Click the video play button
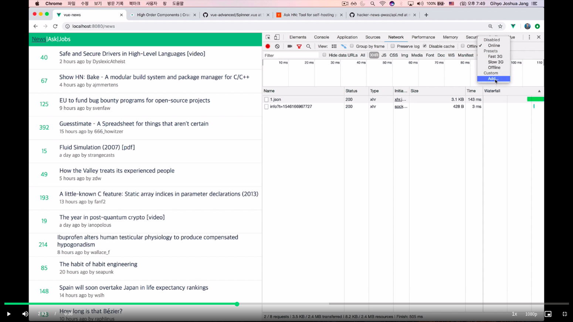Image resolution: width=573 pixels, height=322 pixels. (9, 314)
